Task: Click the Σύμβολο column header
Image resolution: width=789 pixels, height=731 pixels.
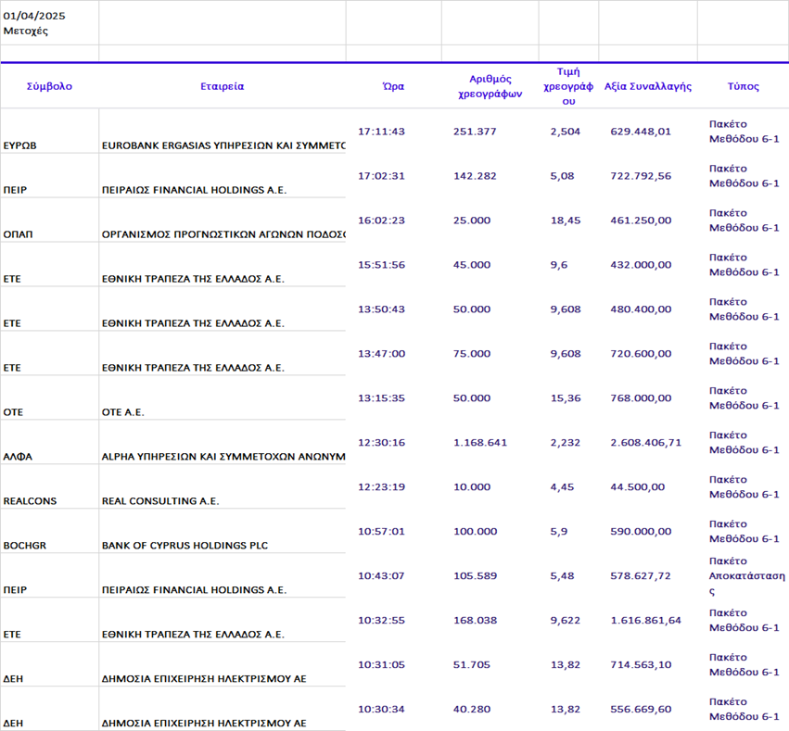Action: 49,86
